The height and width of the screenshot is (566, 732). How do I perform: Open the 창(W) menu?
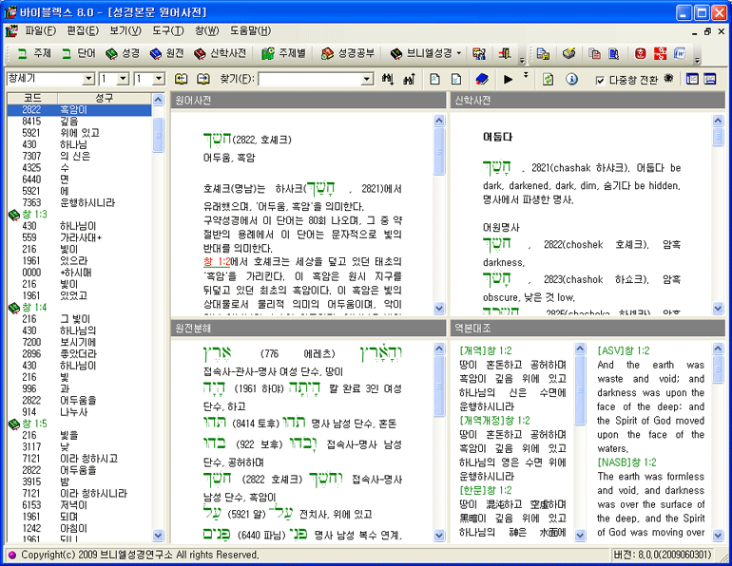click(207, 30)
